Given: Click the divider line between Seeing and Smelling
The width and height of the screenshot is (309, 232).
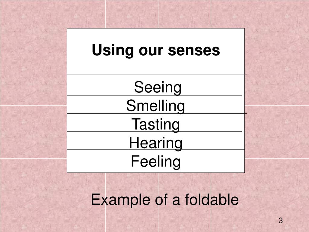Looking at the screenshot, I should [154, 95].
